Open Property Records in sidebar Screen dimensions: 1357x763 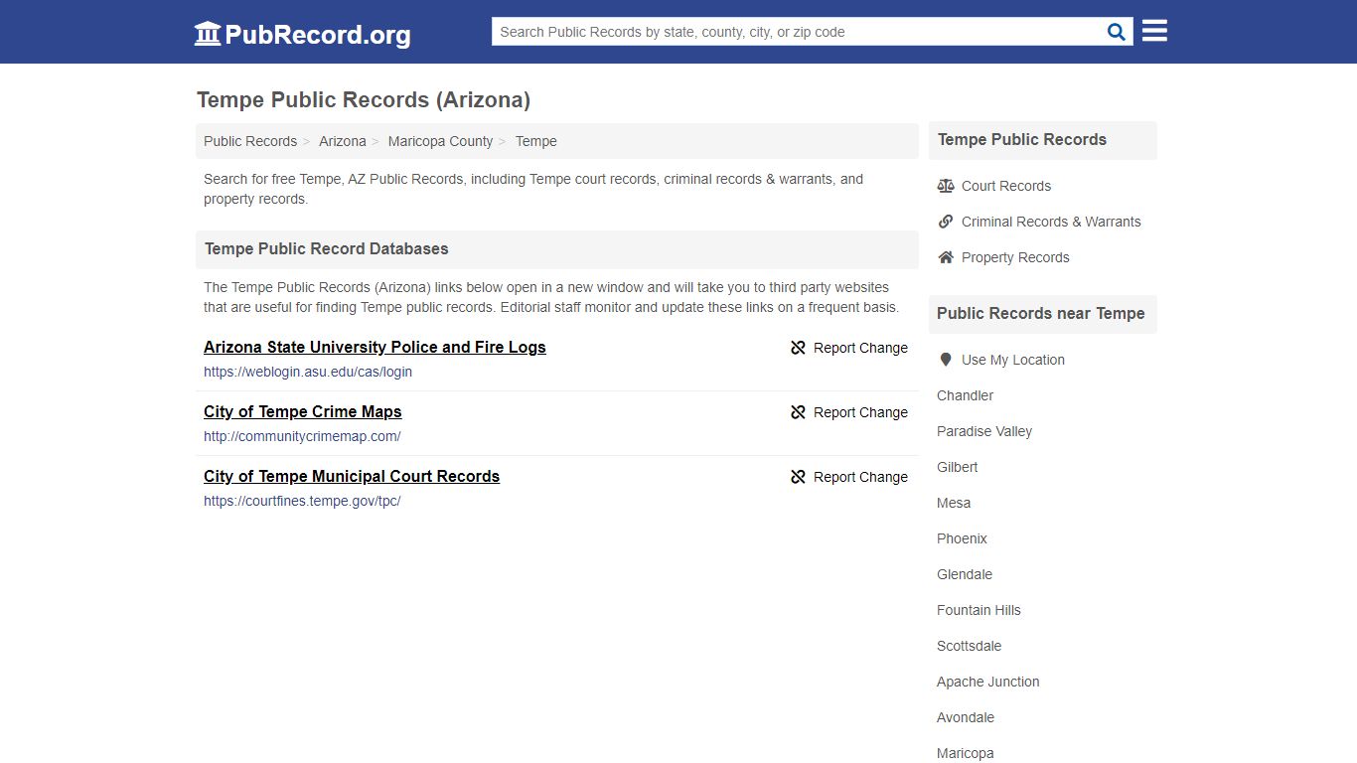coord(1015,257)
